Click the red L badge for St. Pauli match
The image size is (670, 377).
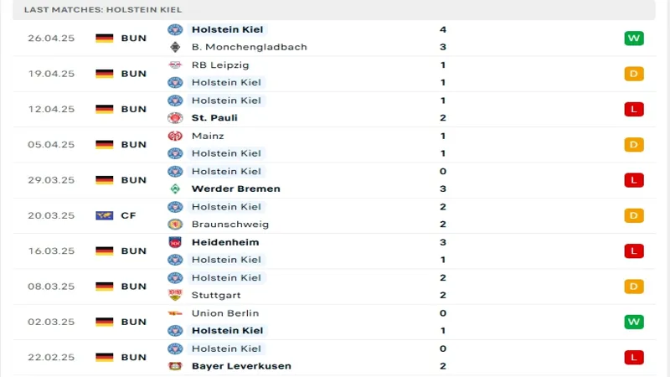tap(634, 109)
